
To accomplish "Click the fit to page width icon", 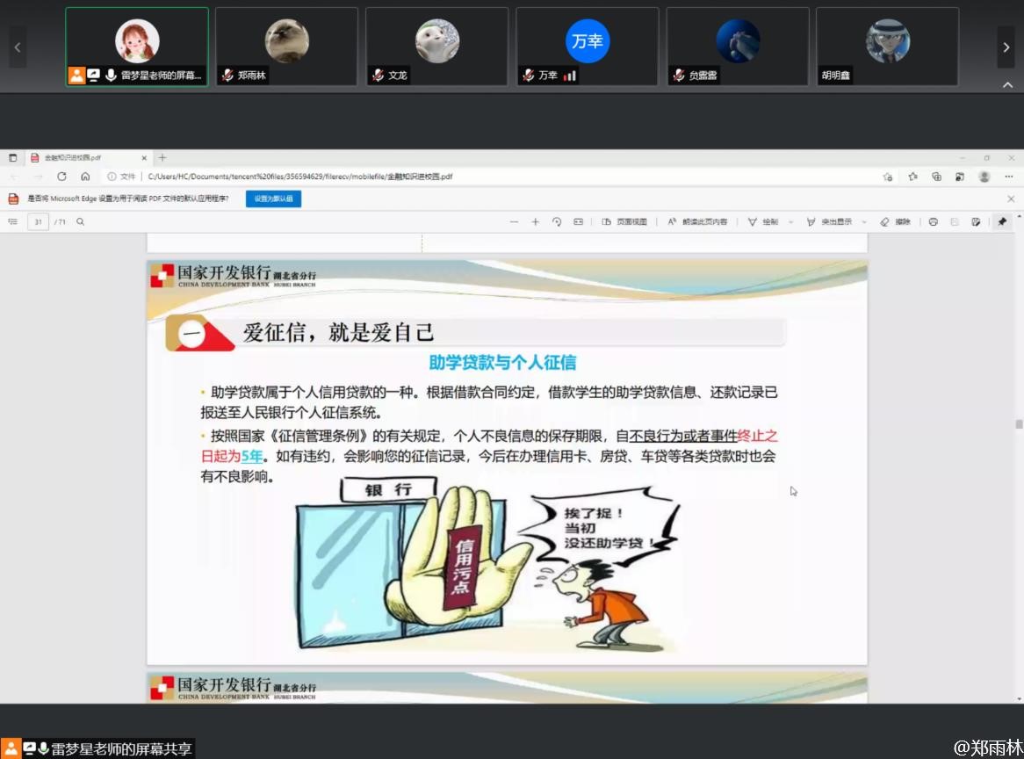I will (x=578, y=222).
